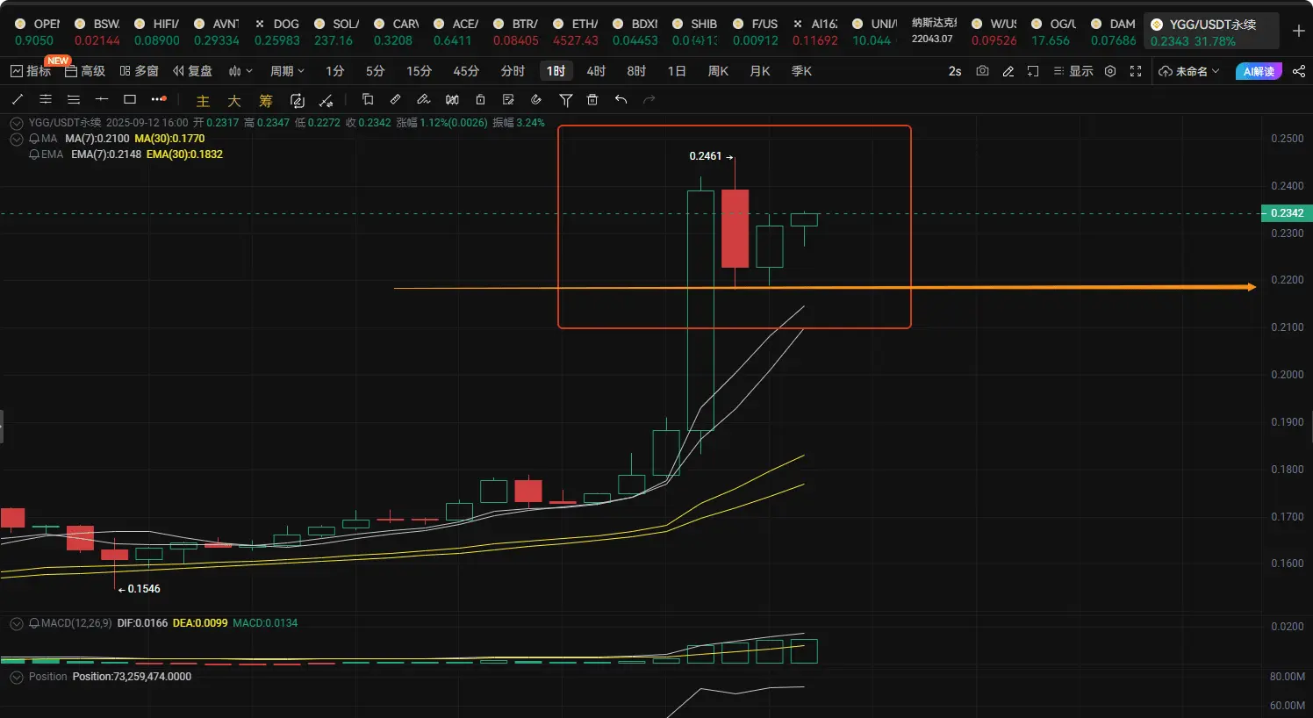Toggle fullscreen chart mode
Image resolution: width=1313 pixels, height=718 pixels.
pos(1136,71)
